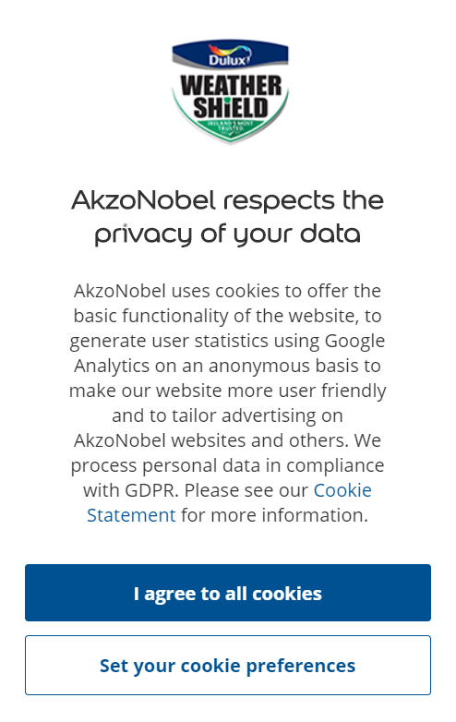Click the Dulux Weather Shield logo
Viewport: 456px width, 722px height.
[230, 92]
